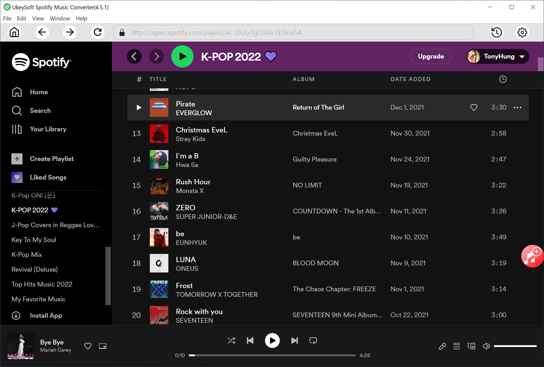This screenshot has width=544, height=367.
Task: Open the Edit menu
Action: (20, 18)
